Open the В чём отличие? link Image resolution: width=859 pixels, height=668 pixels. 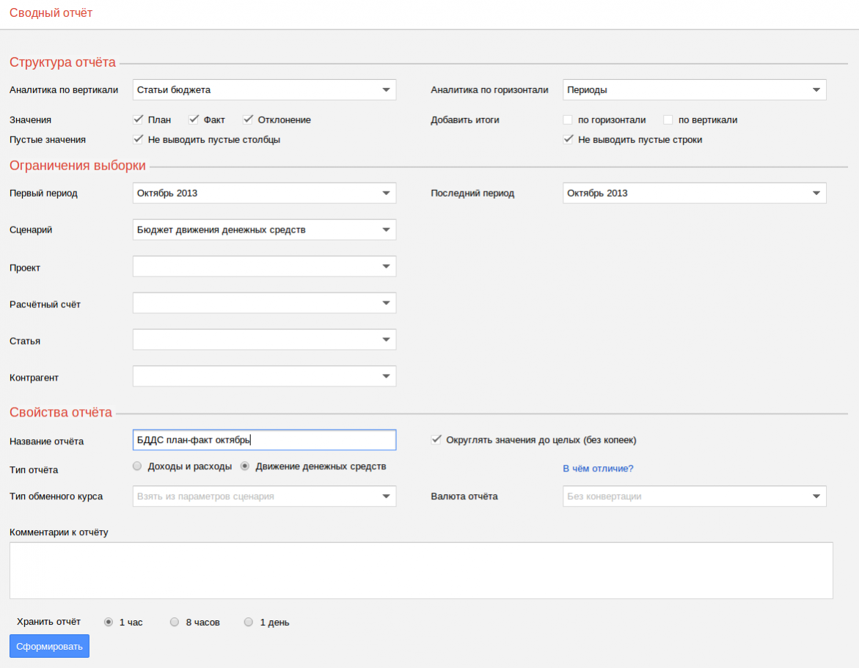point(598,469)
